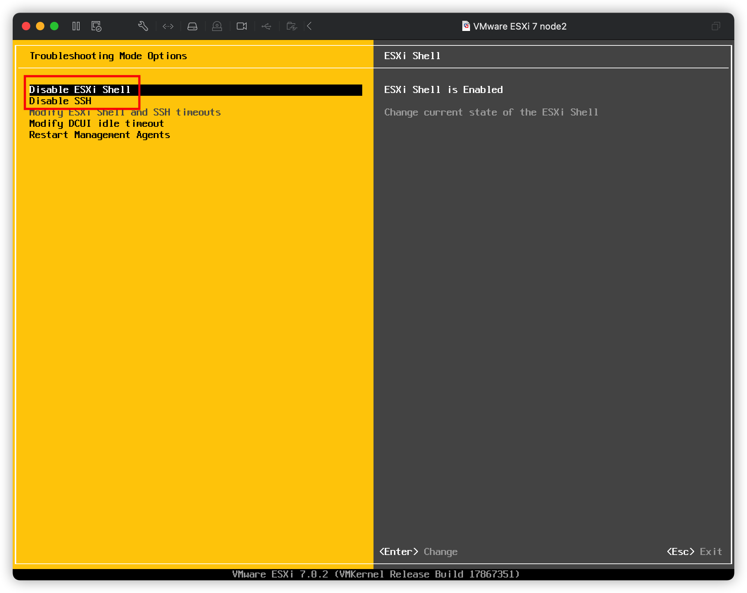Click the camera capture icon

[x=242, y=26]
